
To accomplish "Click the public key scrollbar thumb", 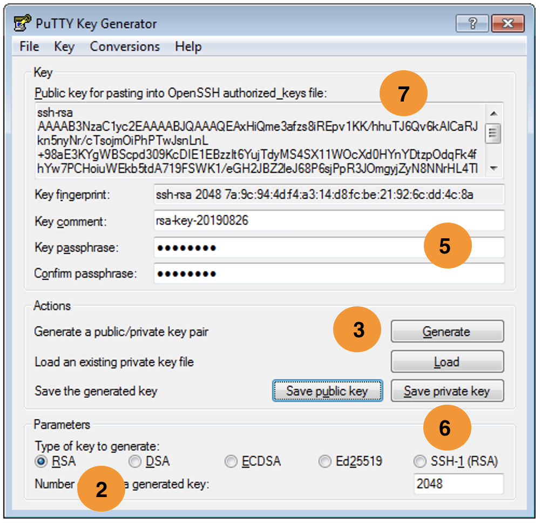I will [x=493, y=133].
